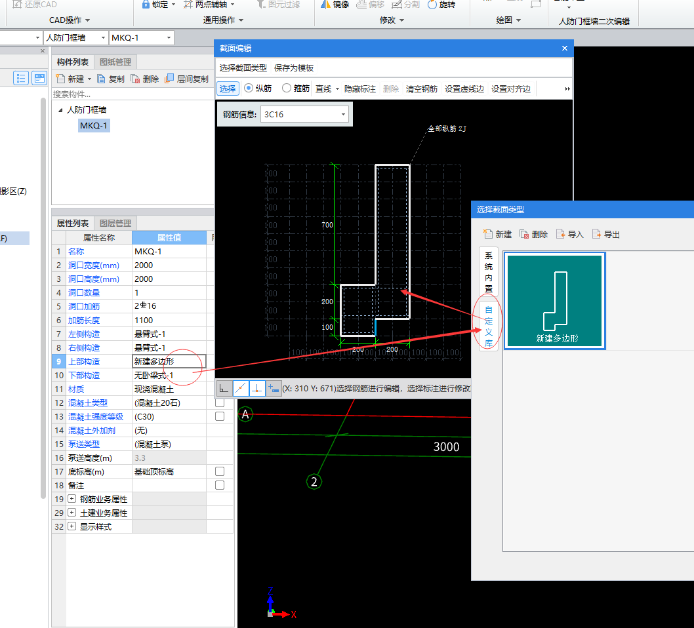Click the 还原CAD icon
This screenshot has height=628, width=694.
pyautogui.click(x=17, y=5)
